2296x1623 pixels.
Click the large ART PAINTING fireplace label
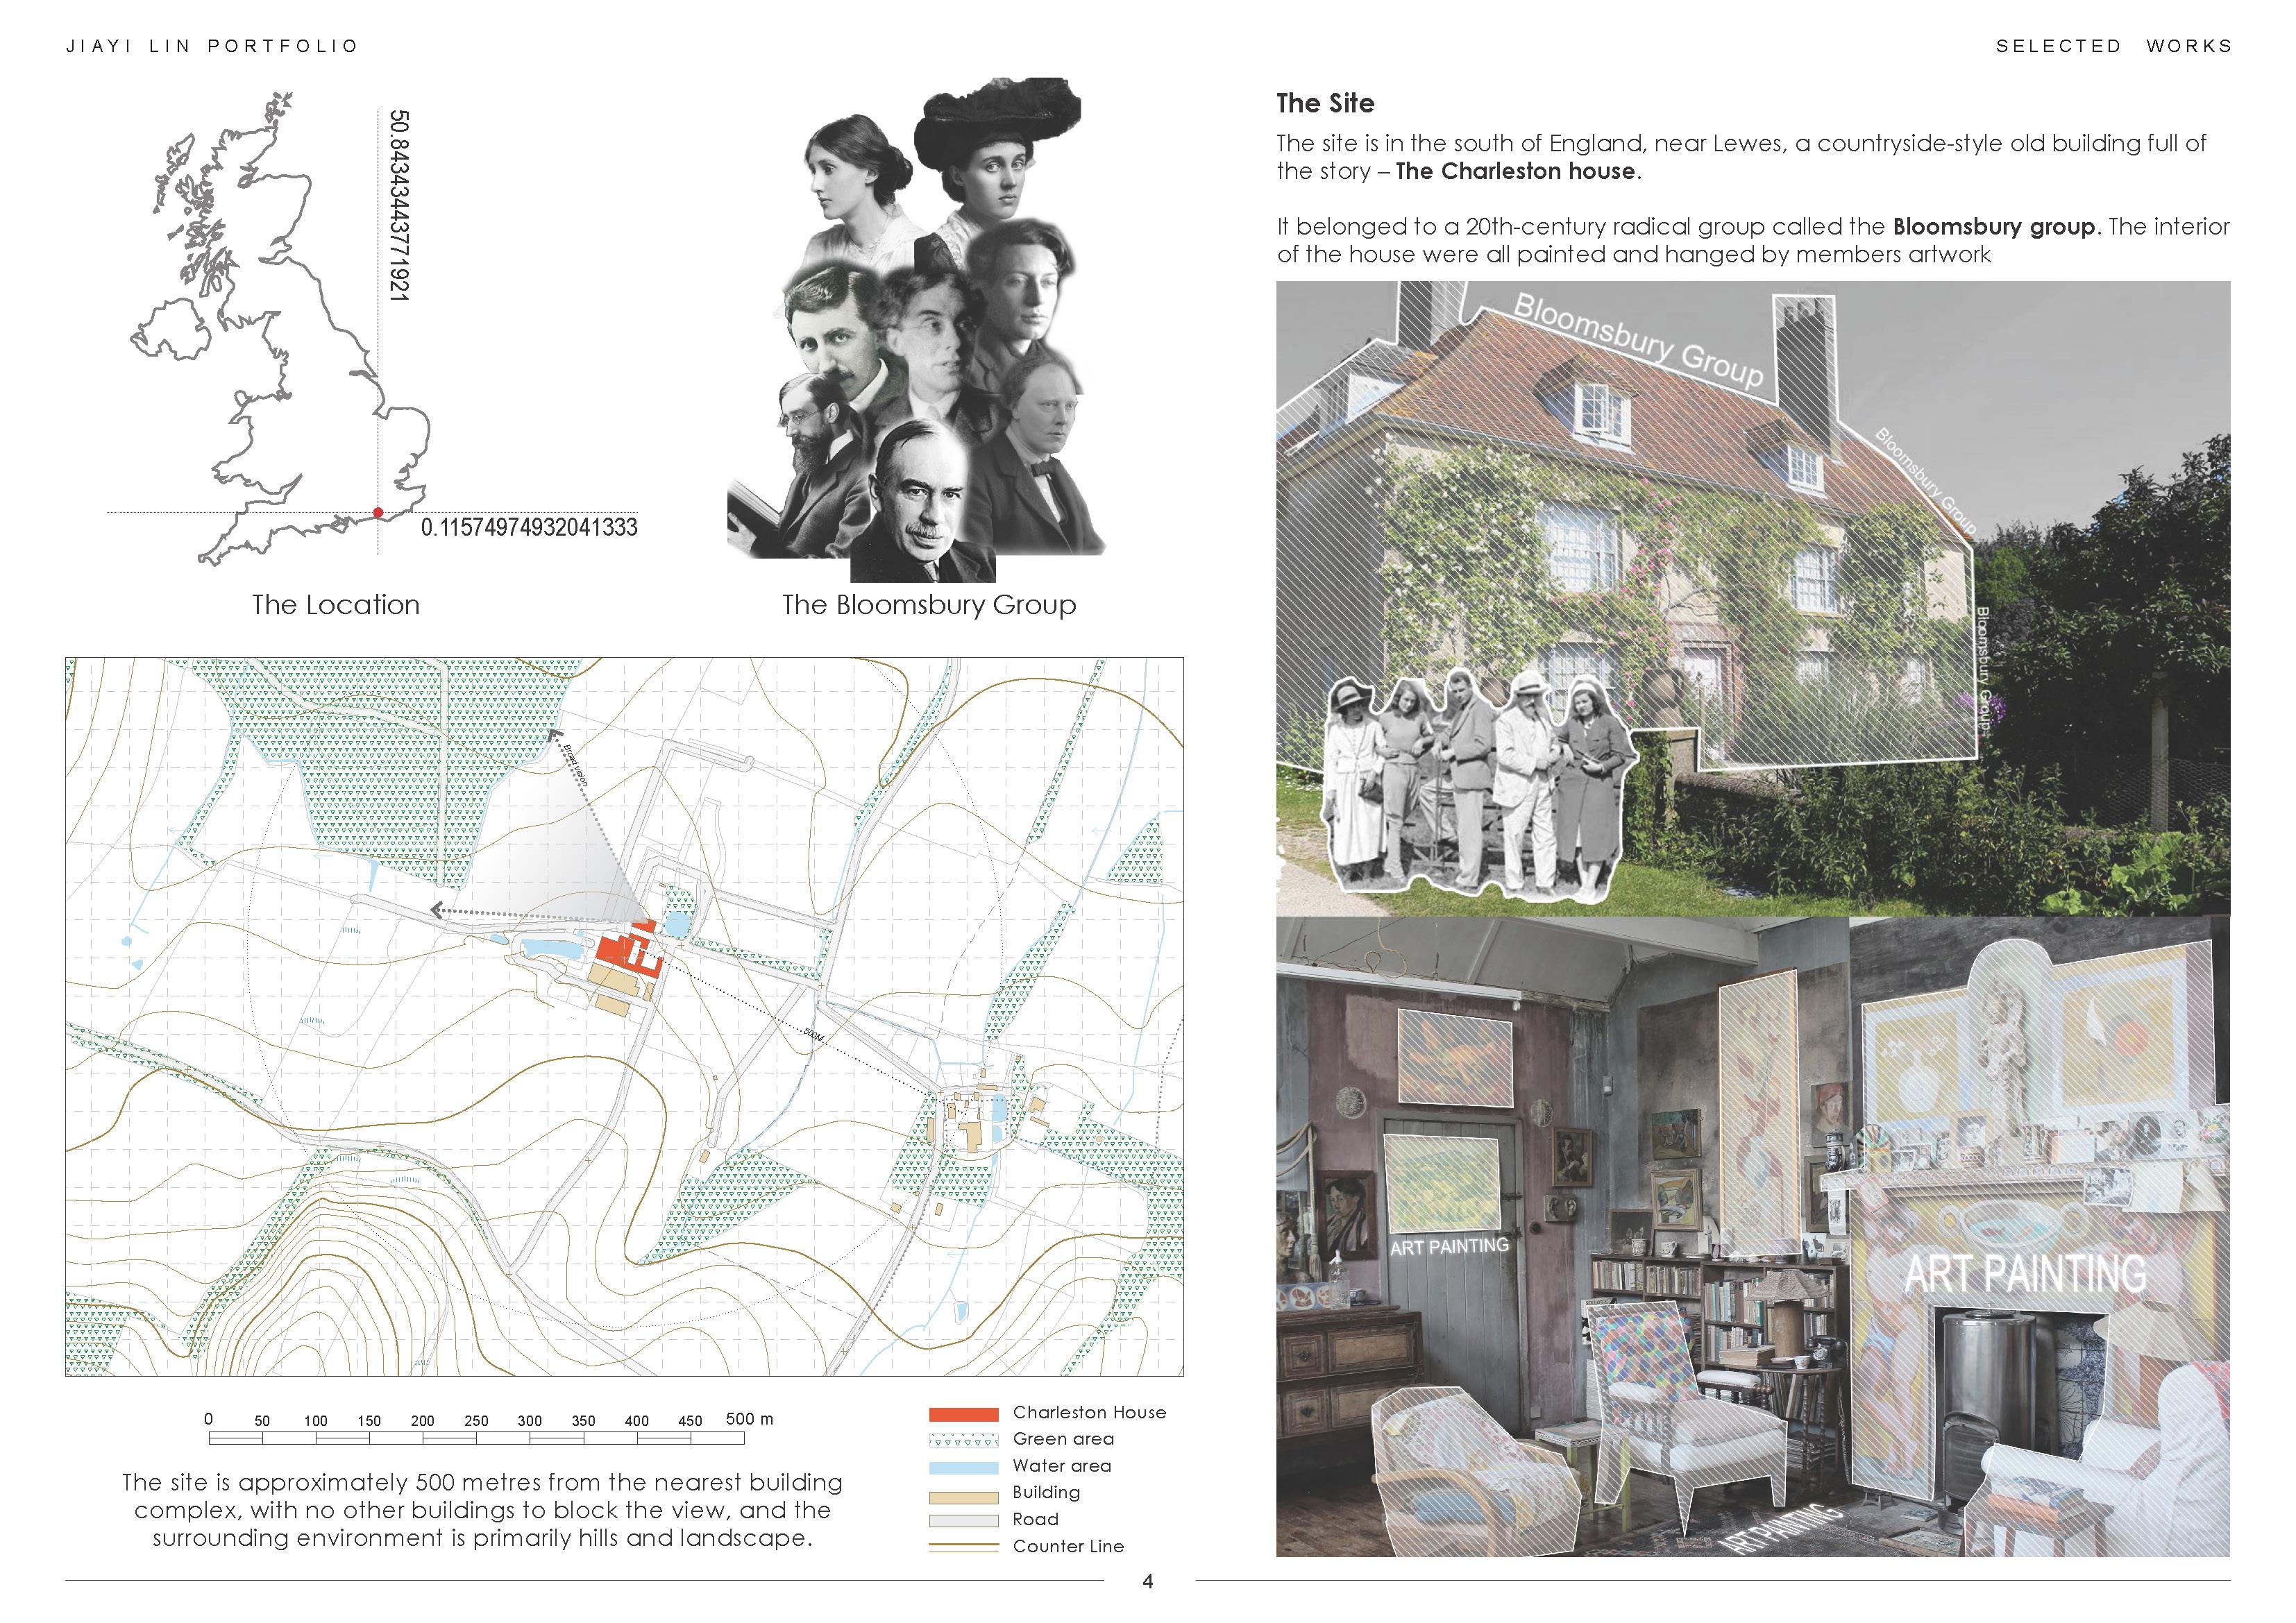2025,1274
